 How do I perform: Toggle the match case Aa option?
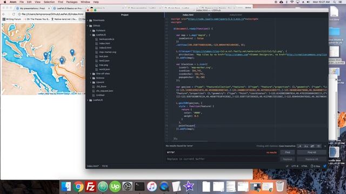pyautogui.click(x=306, y=146)
